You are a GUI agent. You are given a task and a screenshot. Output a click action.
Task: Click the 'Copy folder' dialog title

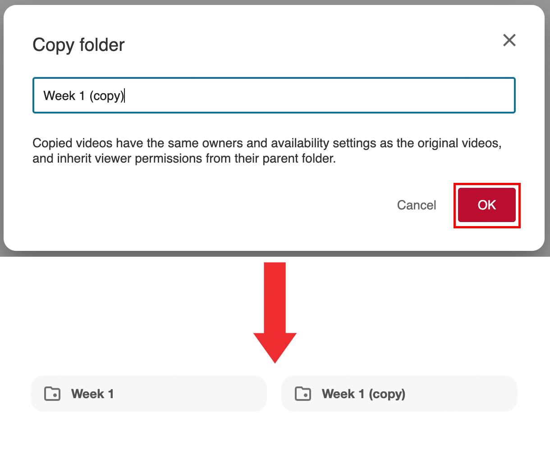(78, 45)
